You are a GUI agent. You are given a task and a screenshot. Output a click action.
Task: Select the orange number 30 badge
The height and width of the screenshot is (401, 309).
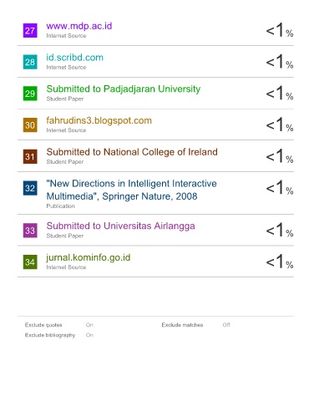tap(30, 124)
